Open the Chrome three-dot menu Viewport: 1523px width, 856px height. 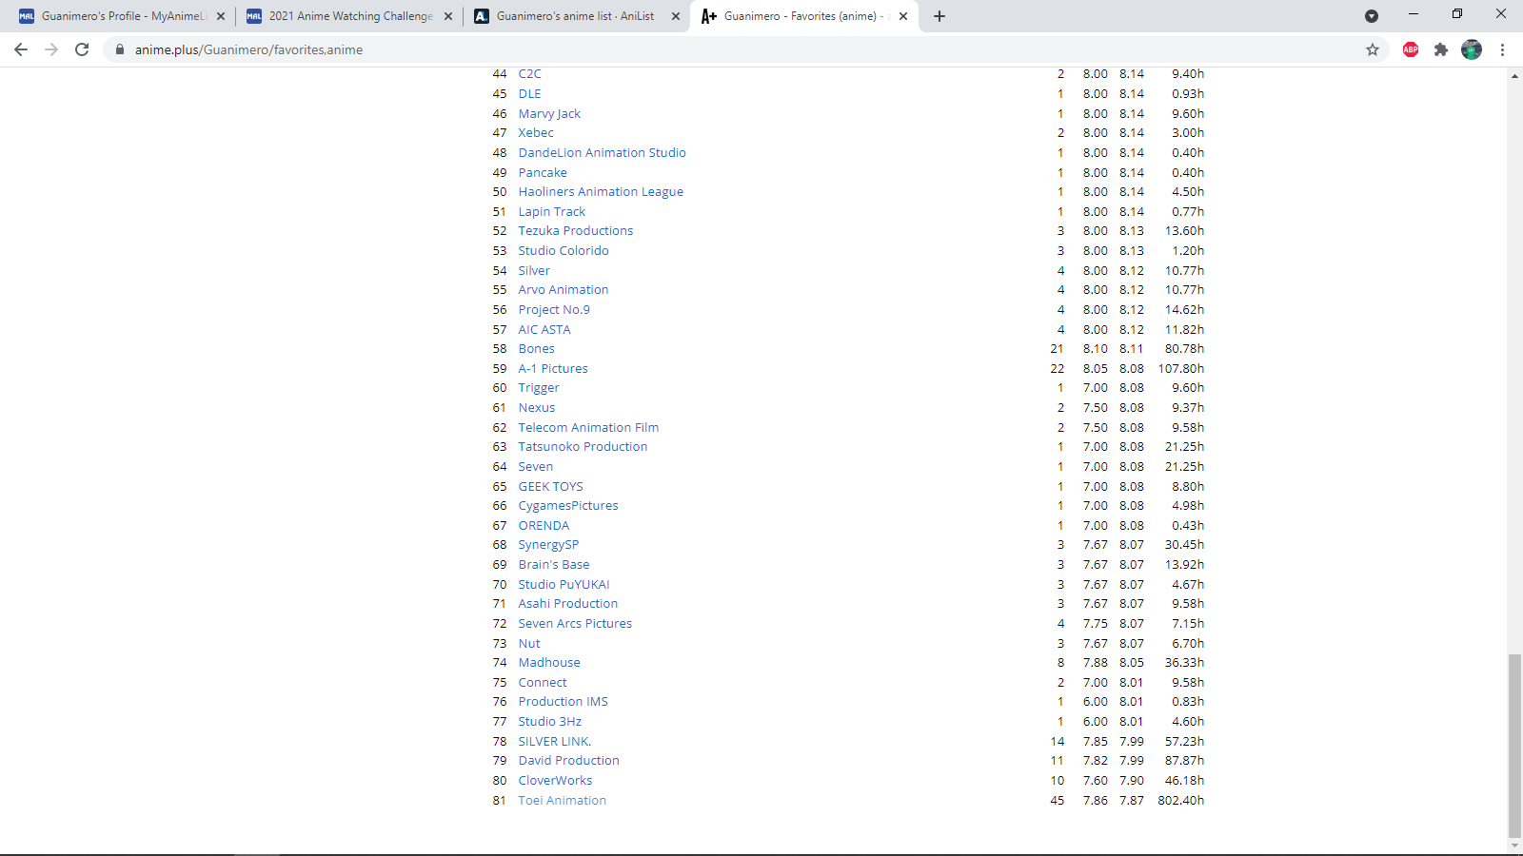[1502, 49]
